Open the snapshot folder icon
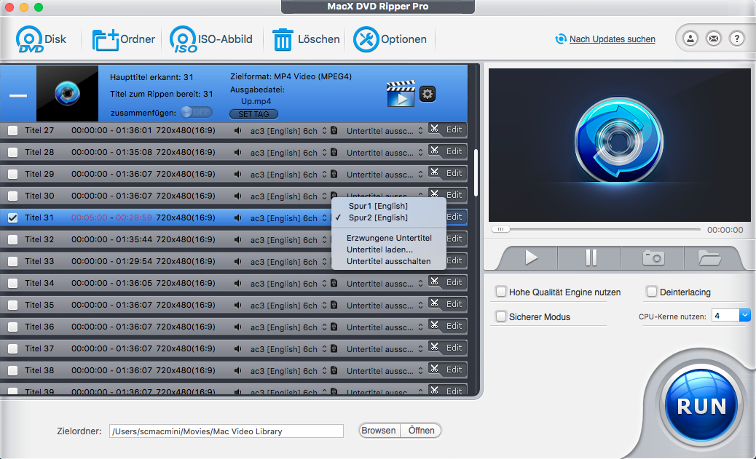This screenshot has width=756, height=459. 709,258
